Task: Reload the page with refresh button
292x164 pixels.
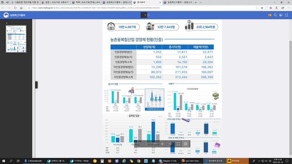Action: [15, 8]
